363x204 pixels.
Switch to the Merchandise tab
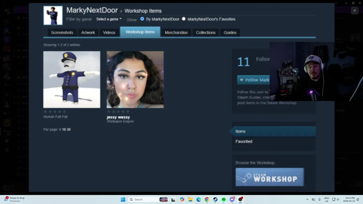coord(176,33)
